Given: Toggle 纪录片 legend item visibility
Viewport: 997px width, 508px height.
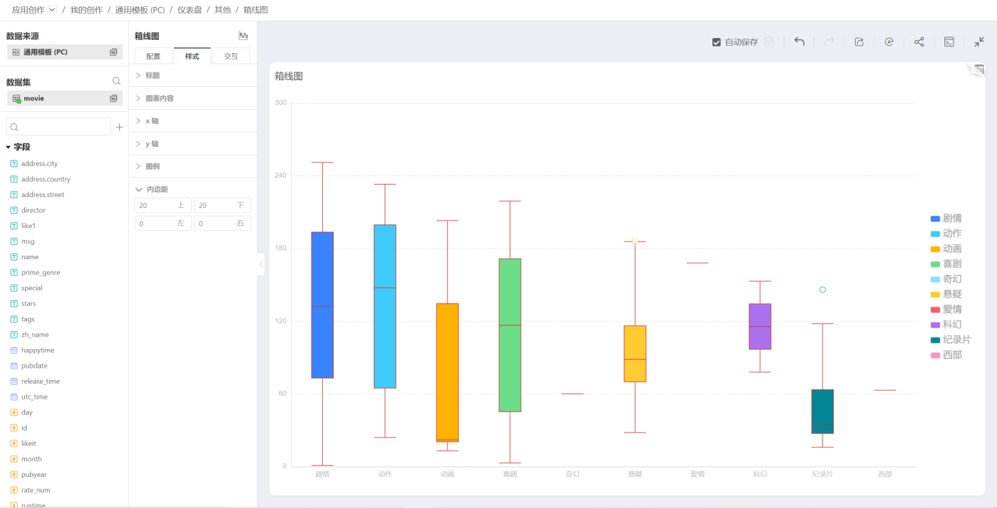Looking at the screenshot, I should coord(950,340).
